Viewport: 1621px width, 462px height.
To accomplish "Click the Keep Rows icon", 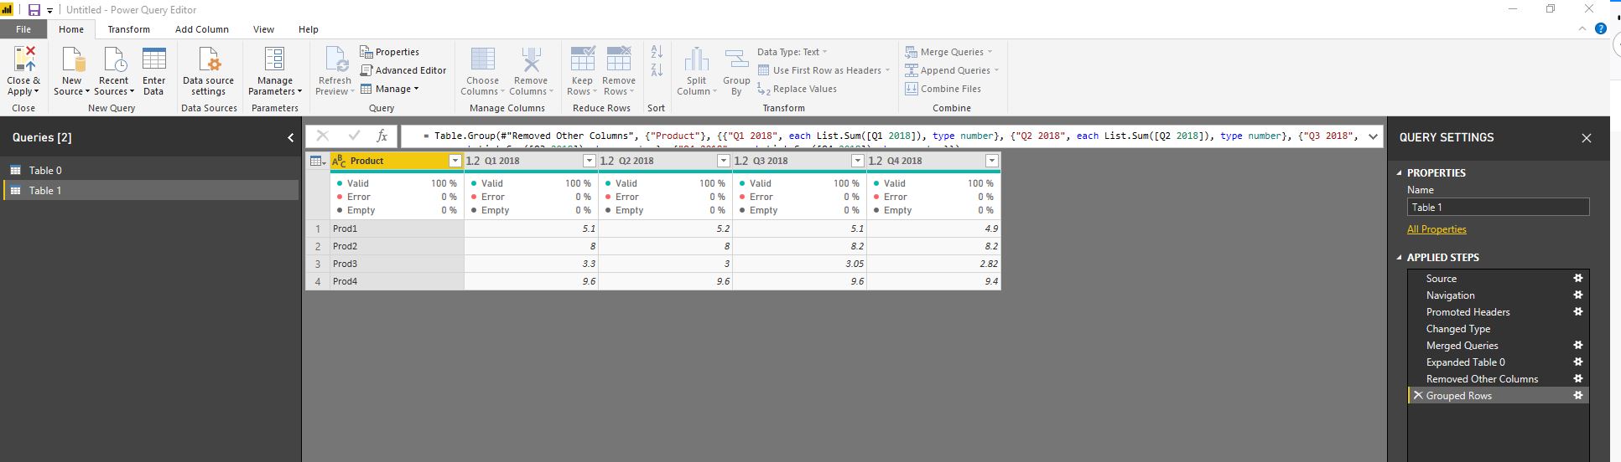I will click(x=582, y=59).
